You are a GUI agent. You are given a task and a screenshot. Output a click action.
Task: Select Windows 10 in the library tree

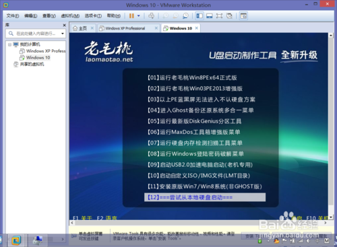coord(38,58)
